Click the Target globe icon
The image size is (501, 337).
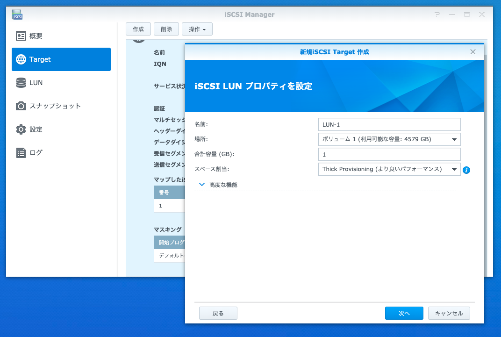pos(21,59)
